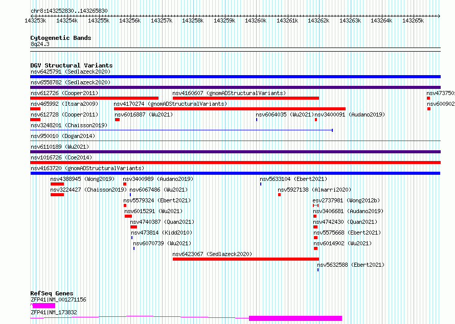Click the red bar under nsv6015291 (Wu2021)
The image size is (455, 324).
point(128,216)
